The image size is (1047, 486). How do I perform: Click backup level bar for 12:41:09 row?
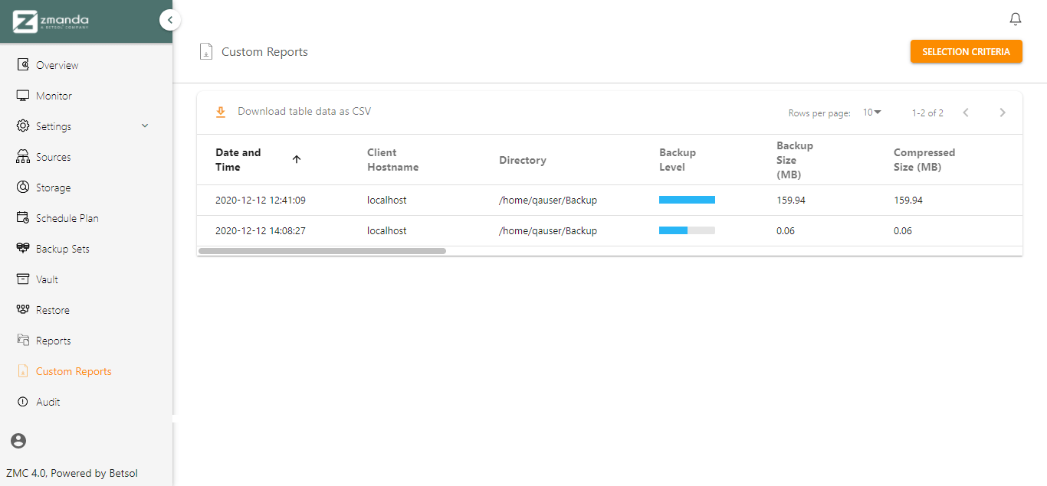pyautogui.click(x=687, y=200)
